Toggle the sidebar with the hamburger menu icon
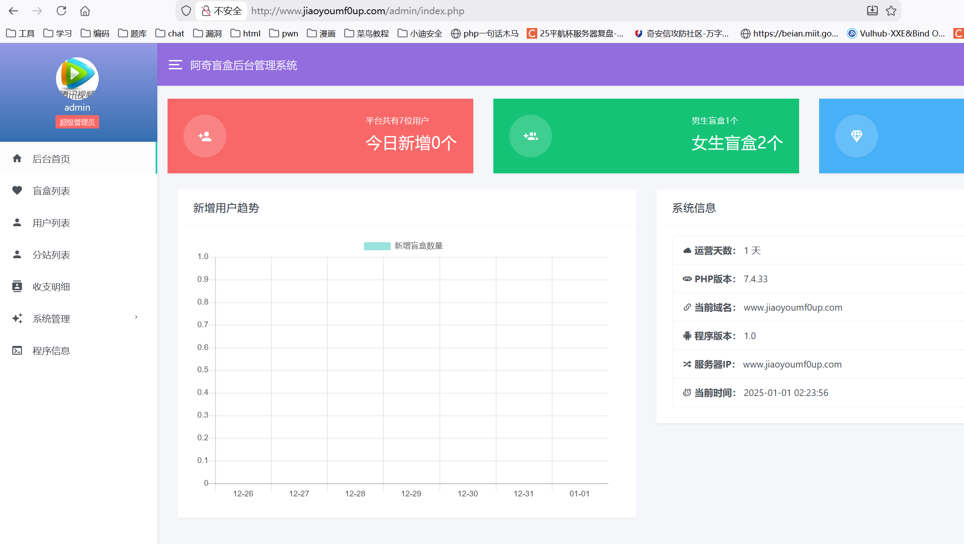This screenshot has width=964, height=544. (x=176, y=65)
